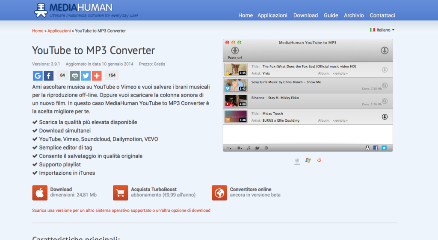Click the search icon on the Sexy Girls row
This screenshot has height=240, width=438.
click(385, 85)
